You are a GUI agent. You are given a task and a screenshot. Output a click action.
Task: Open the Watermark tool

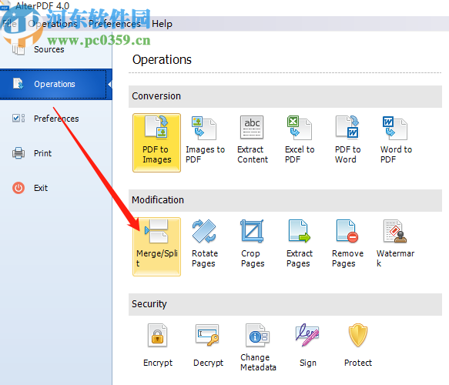pos(395,243)
